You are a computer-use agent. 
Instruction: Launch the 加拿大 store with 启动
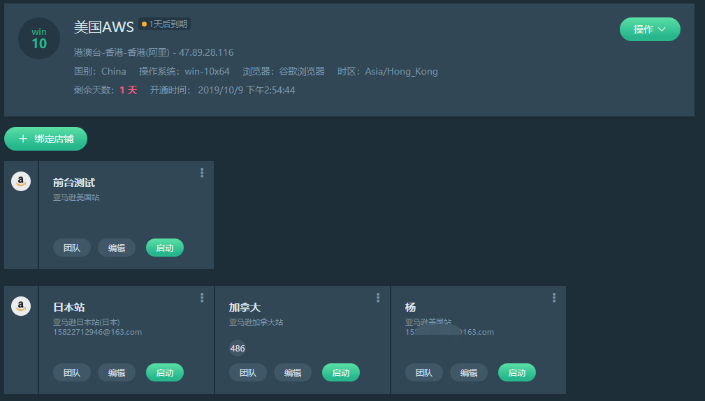click(x=341, y=372)
